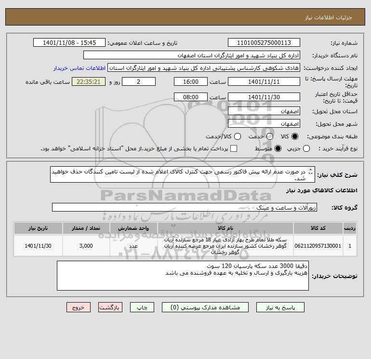371x359 pixels.
Task: Click the نام کالا column header
Action: pos(225,228)
